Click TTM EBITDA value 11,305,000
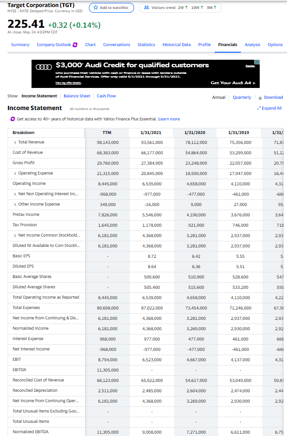This screenshot has height=436, width=287. point(108,370)
